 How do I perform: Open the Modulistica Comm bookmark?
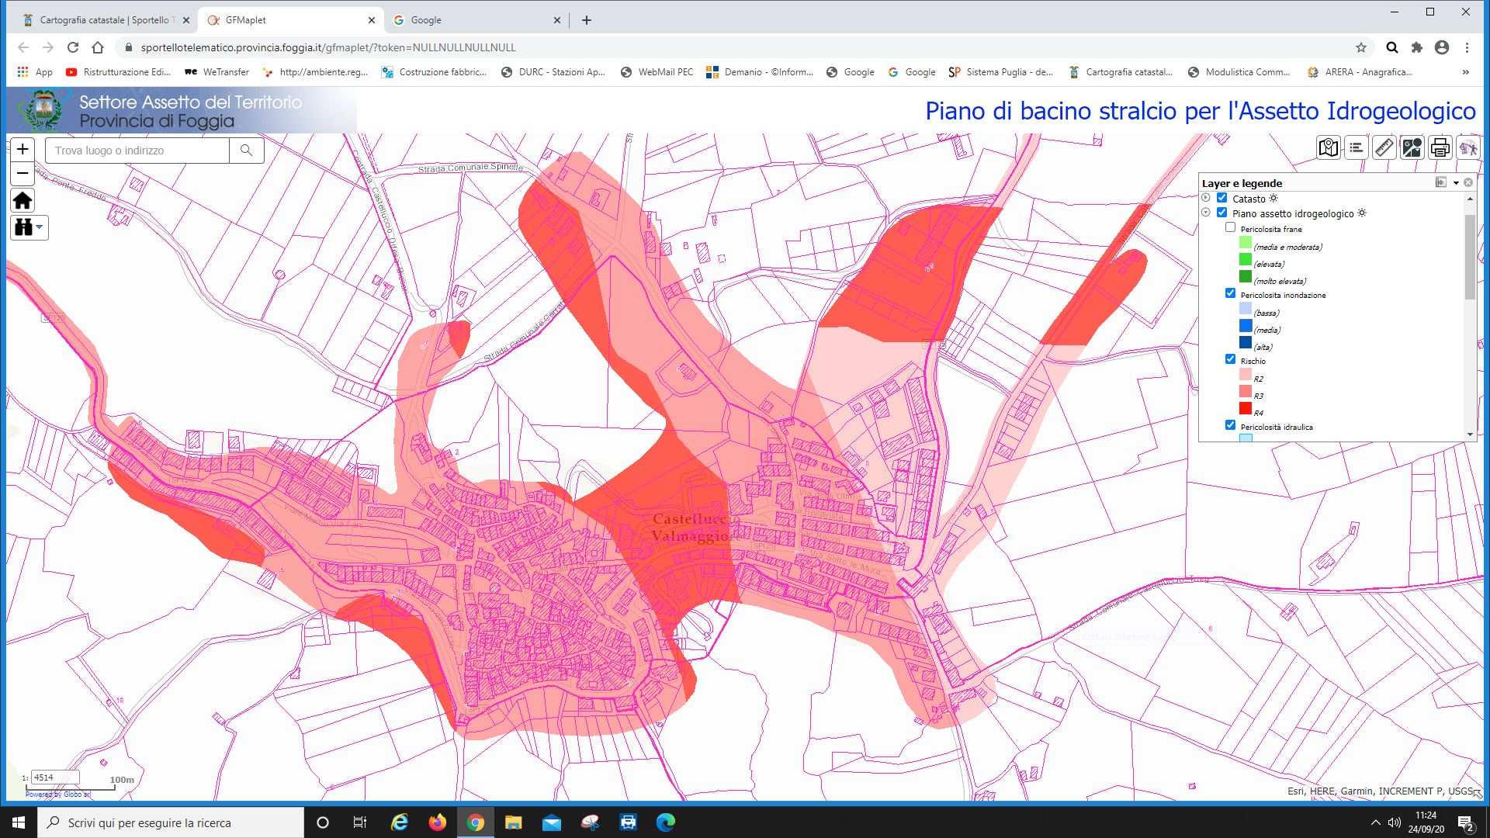(1238, 72)
